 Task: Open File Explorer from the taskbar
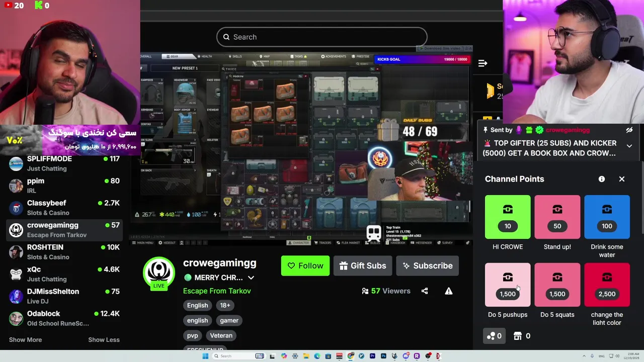click(306, 356)
